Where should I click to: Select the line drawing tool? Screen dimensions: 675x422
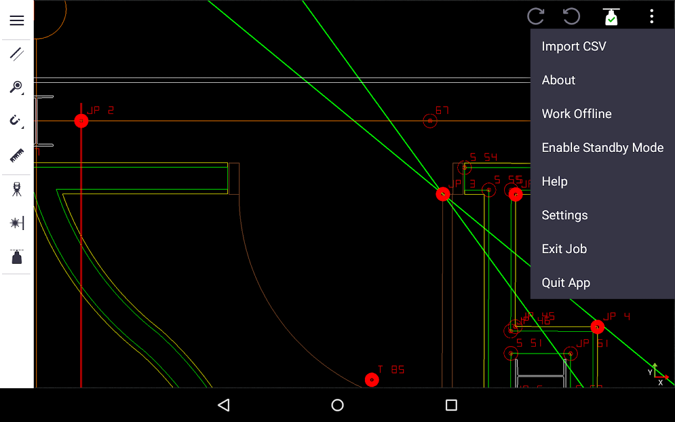click(17, 54)
